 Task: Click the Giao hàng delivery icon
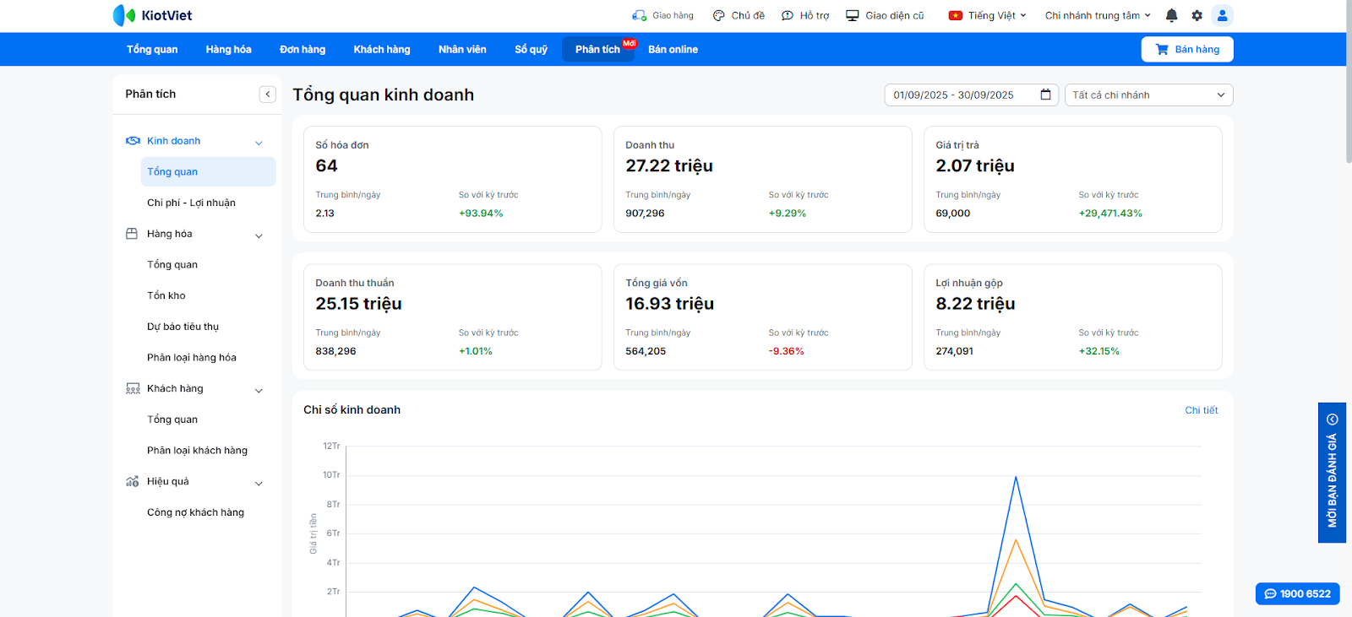click(639, 15)
